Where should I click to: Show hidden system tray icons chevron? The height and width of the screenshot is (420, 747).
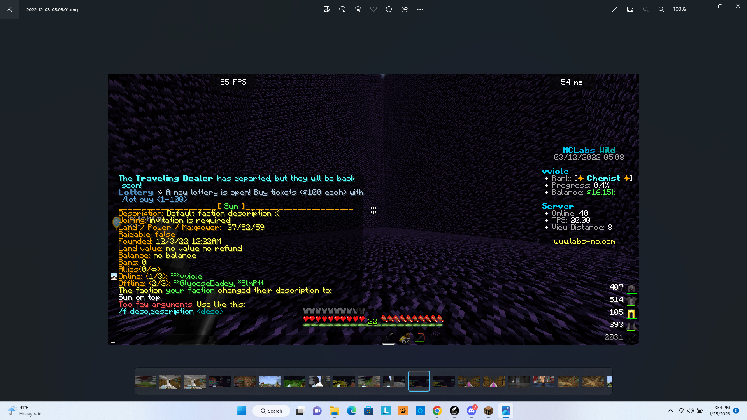(670, 411)
